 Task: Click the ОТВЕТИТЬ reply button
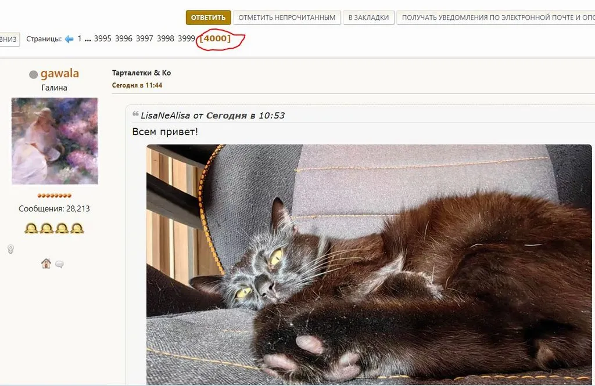(209, 17)
